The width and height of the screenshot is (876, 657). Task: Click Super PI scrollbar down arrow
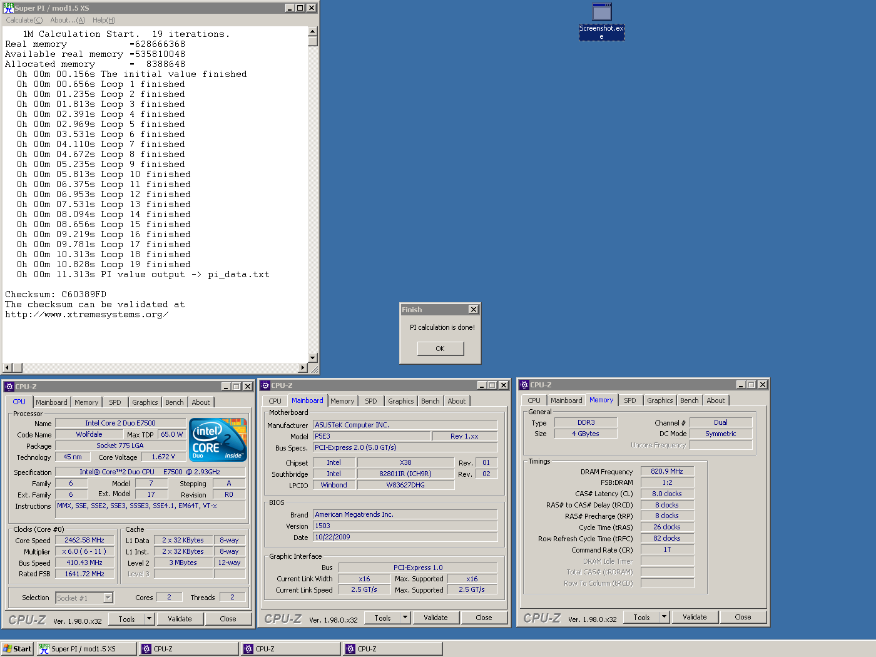point(313,358)
